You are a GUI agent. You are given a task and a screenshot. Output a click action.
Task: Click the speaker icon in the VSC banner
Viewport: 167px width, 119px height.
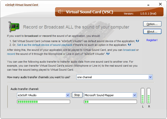[x=60, y=12]
